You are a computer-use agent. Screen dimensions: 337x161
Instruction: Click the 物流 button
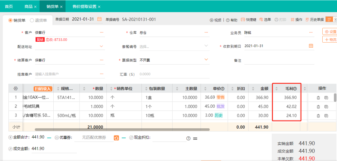(330, 40)
